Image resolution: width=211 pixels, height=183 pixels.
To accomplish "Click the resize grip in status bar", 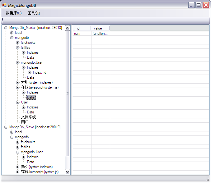I will (x=208, y=179).
